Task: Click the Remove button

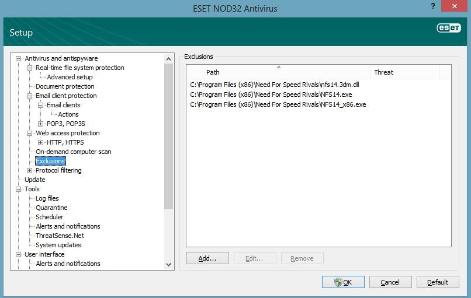Action: point(302,258)
